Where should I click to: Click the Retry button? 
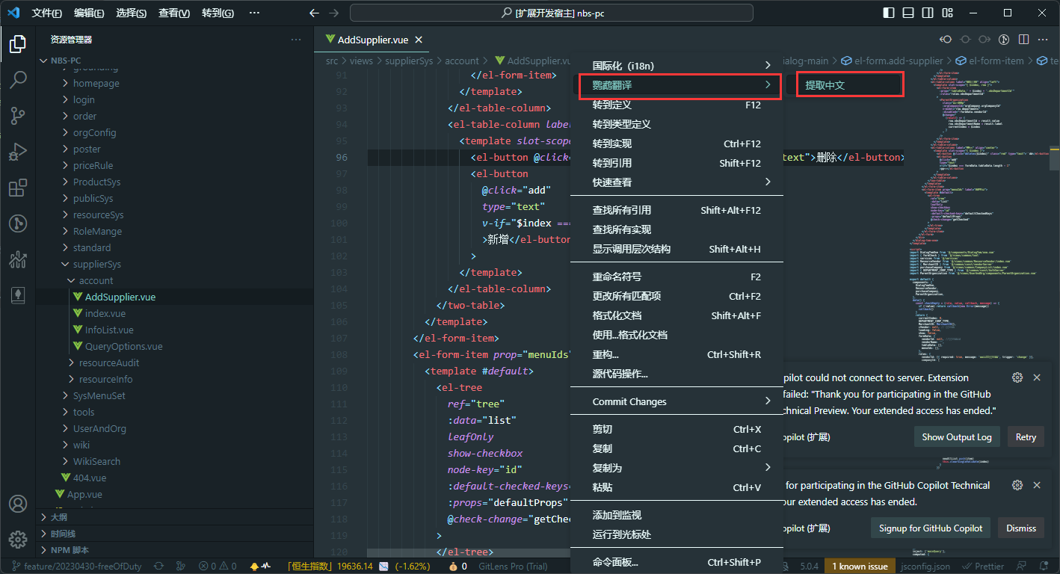pos(1026,436)
